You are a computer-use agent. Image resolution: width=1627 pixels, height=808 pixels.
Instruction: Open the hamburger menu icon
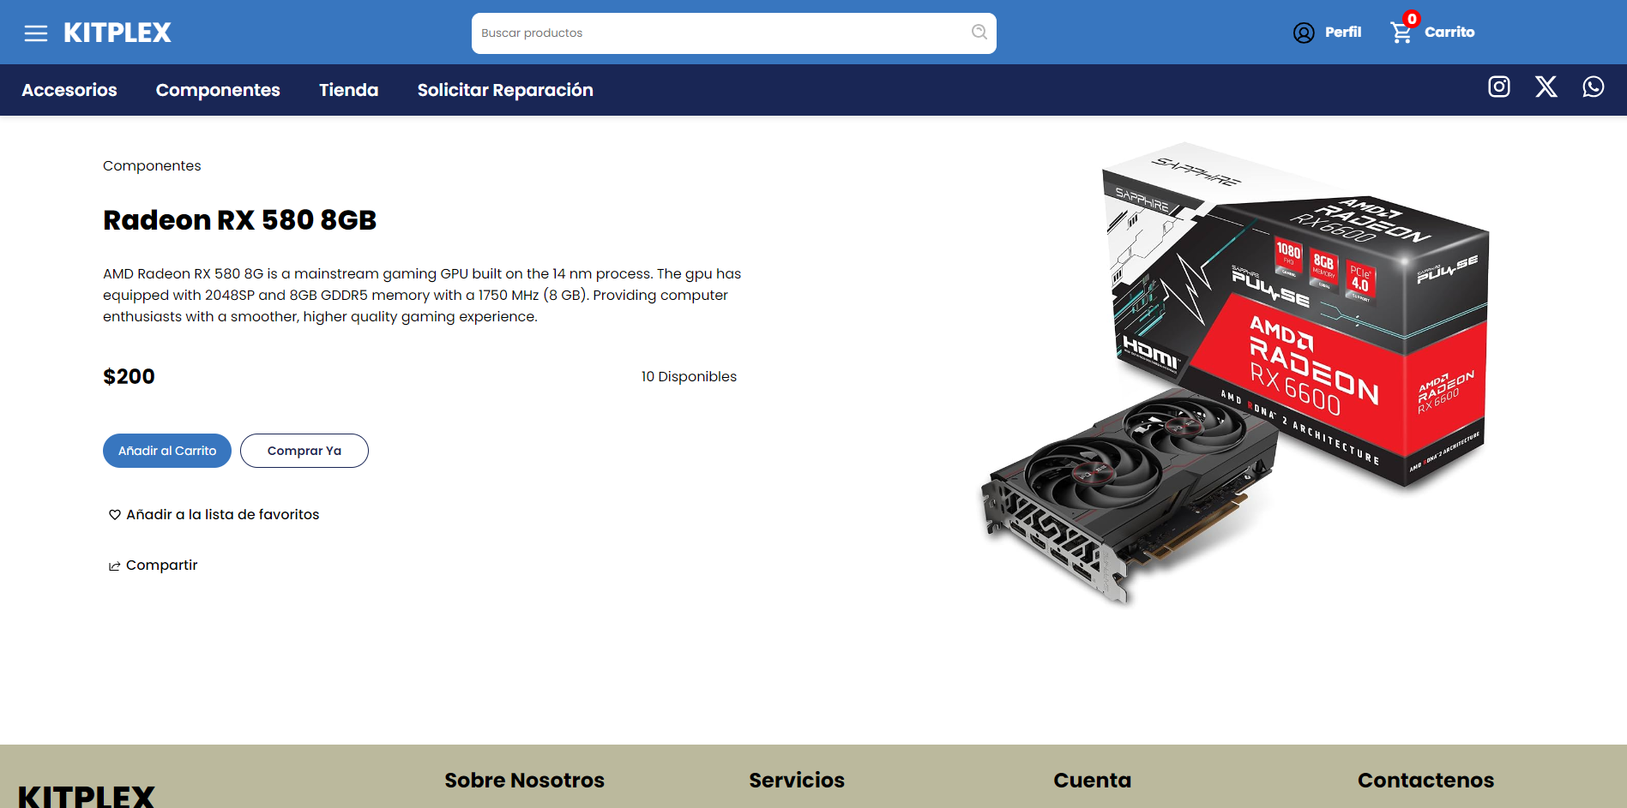pos(36,33)
